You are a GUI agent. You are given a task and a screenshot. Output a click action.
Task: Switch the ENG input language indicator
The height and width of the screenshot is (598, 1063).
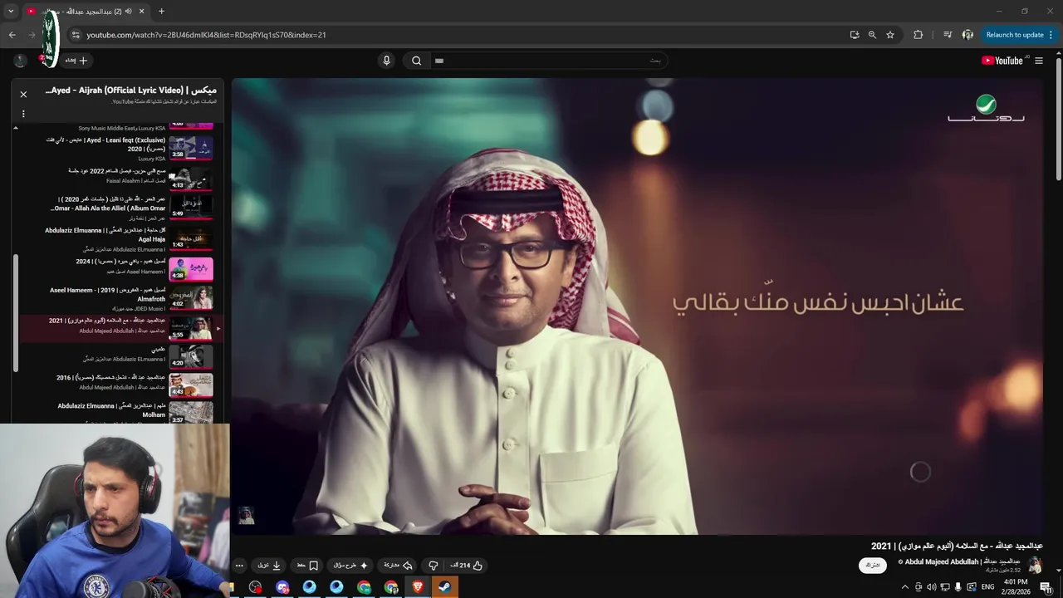pyautogui.click(x=987, y=587)
